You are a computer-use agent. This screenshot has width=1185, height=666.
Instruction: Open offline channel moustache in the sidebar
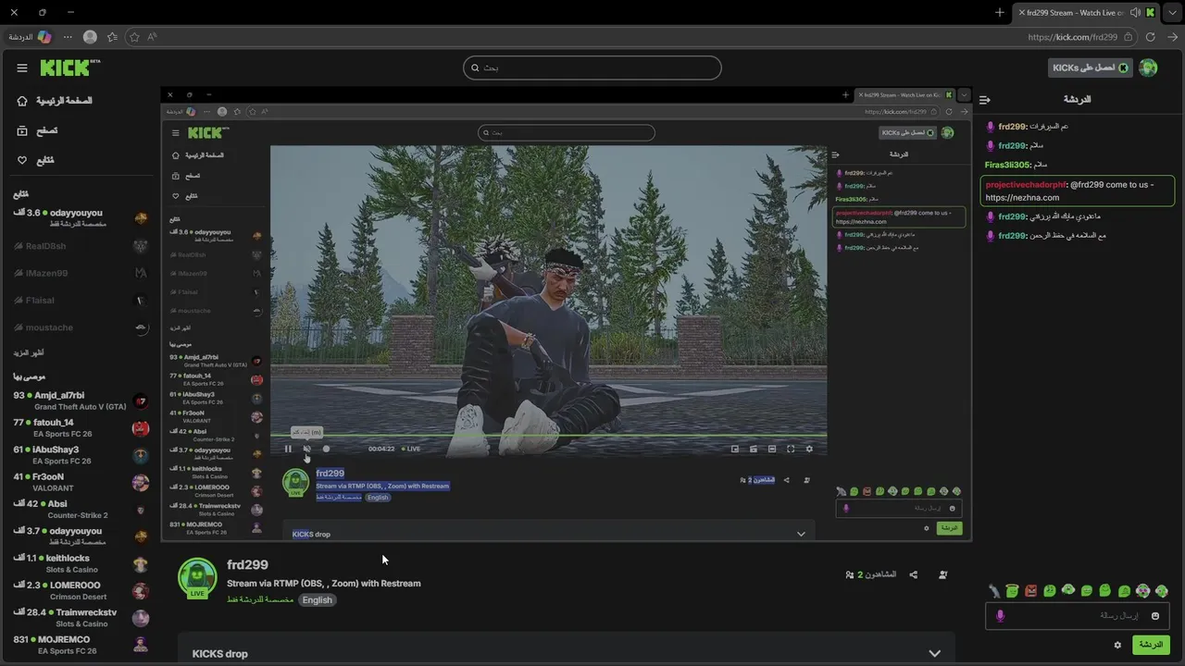coord(81,327)
